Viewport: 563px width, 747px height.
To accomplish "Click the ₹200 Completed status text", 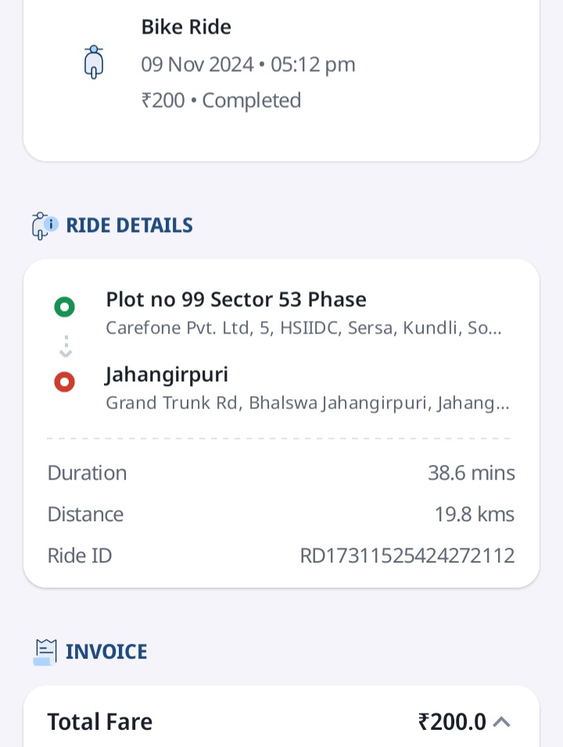I will 221,101.
